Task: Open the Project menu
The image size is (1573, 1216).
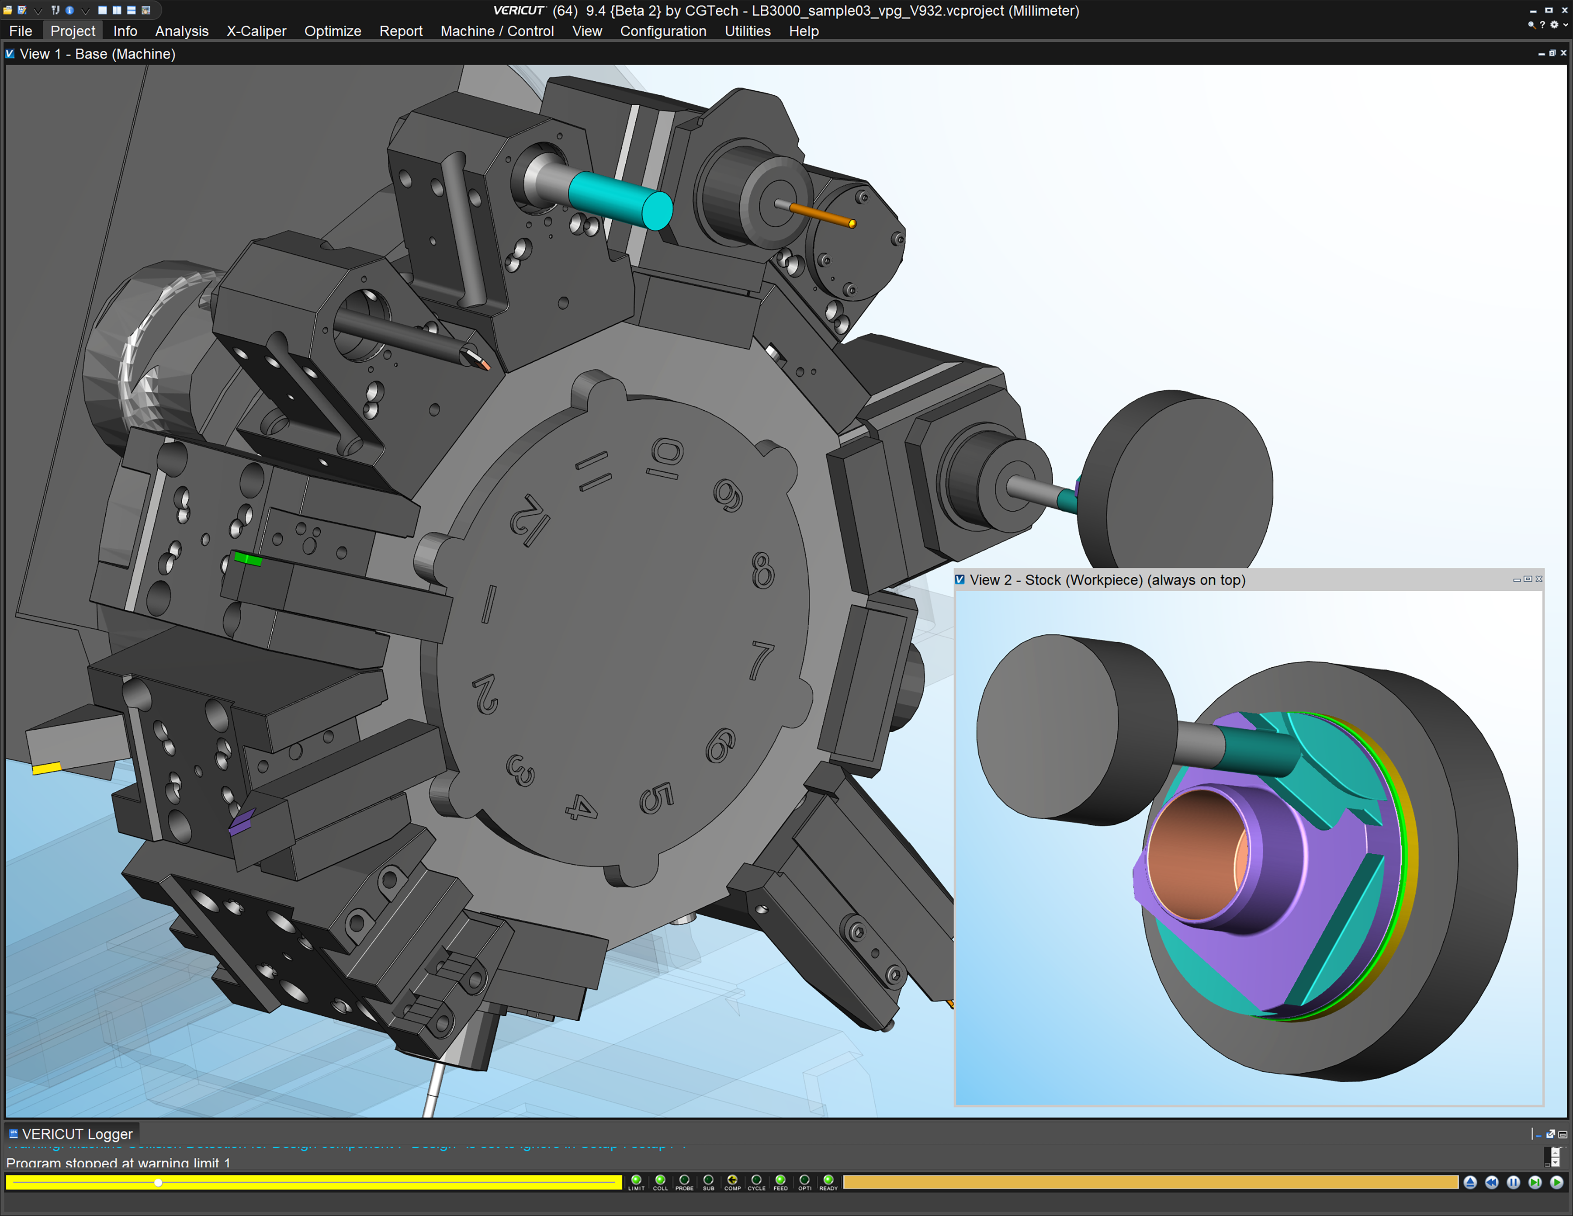Action: point(73,31)
